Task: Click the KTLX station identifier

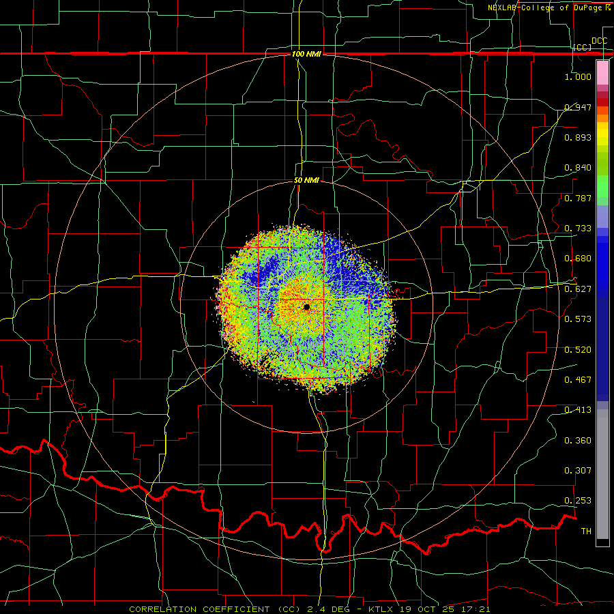Action: click(x=380, y=609)
